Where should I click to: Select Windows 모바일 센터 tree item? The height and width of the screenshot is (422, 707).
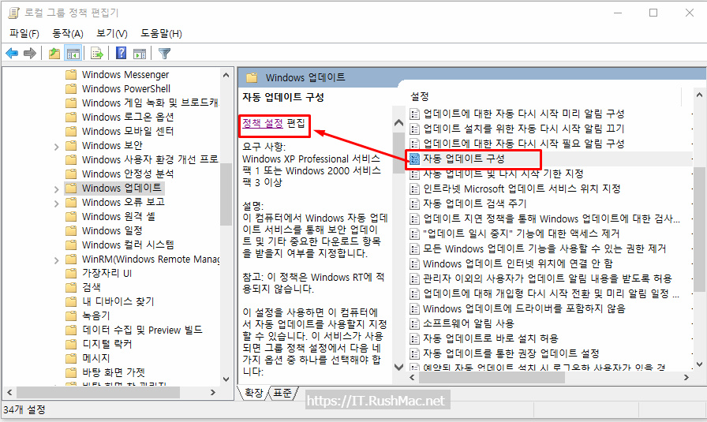(x=128, y=131)
